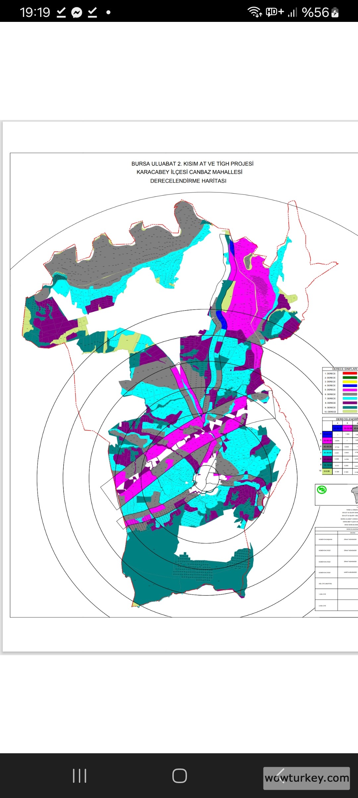Tap the blue 4. DERECE legend swatch
This screenshot has width=358, height=798.
click(350, 386)
